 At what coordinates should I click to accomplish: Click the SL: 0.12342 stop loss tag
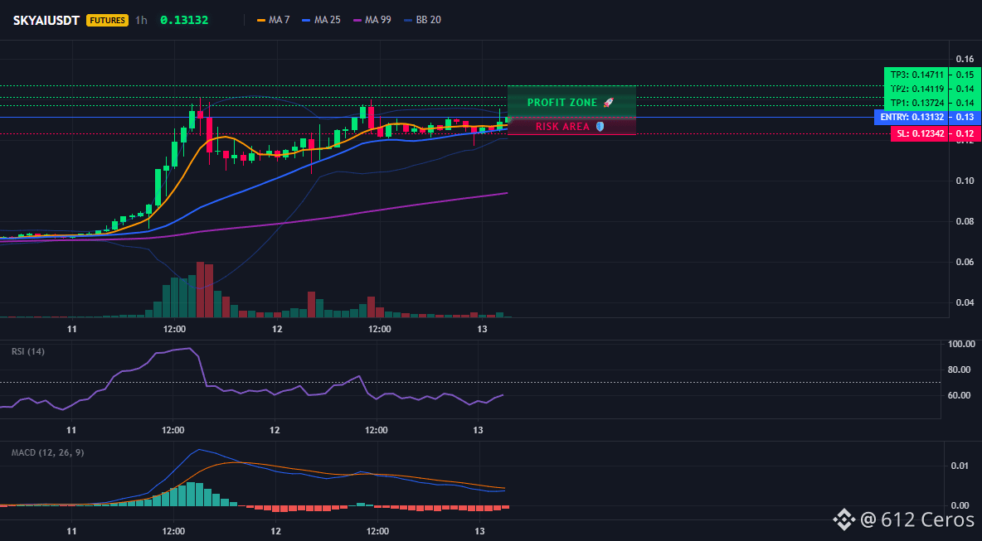(919, 134)
